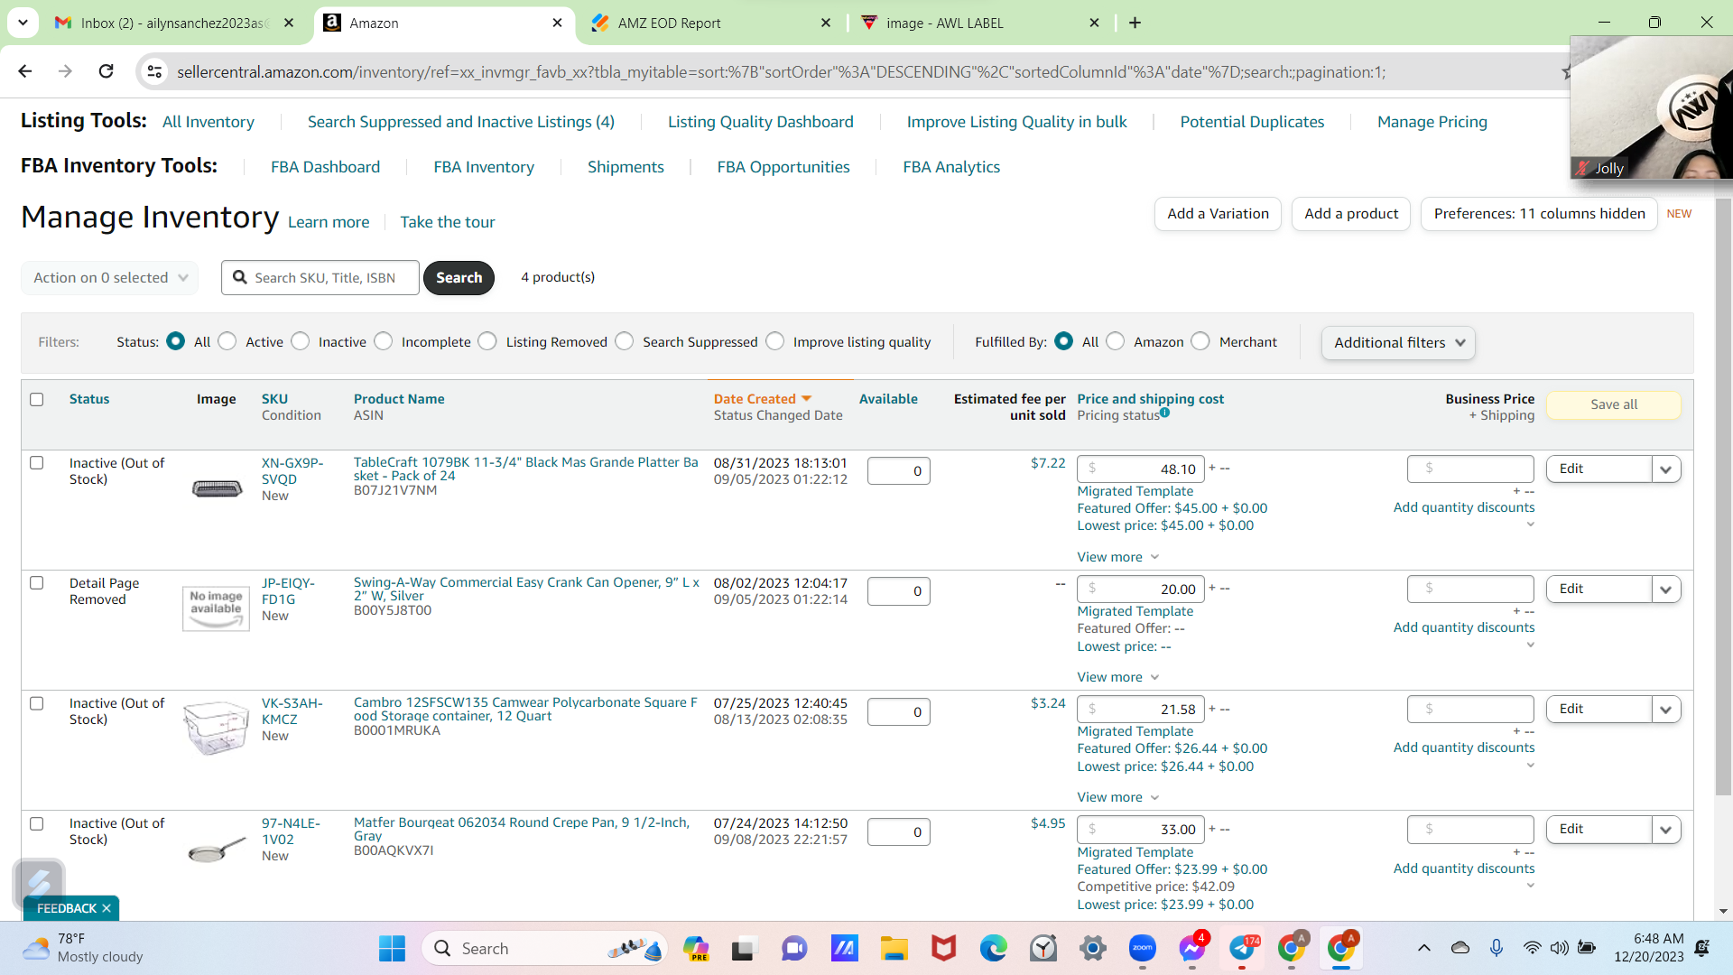Screen dimensions: 1733x975
Task: Open TableCraft 1079BK Platter Basket product link
Action: point(526,469)
